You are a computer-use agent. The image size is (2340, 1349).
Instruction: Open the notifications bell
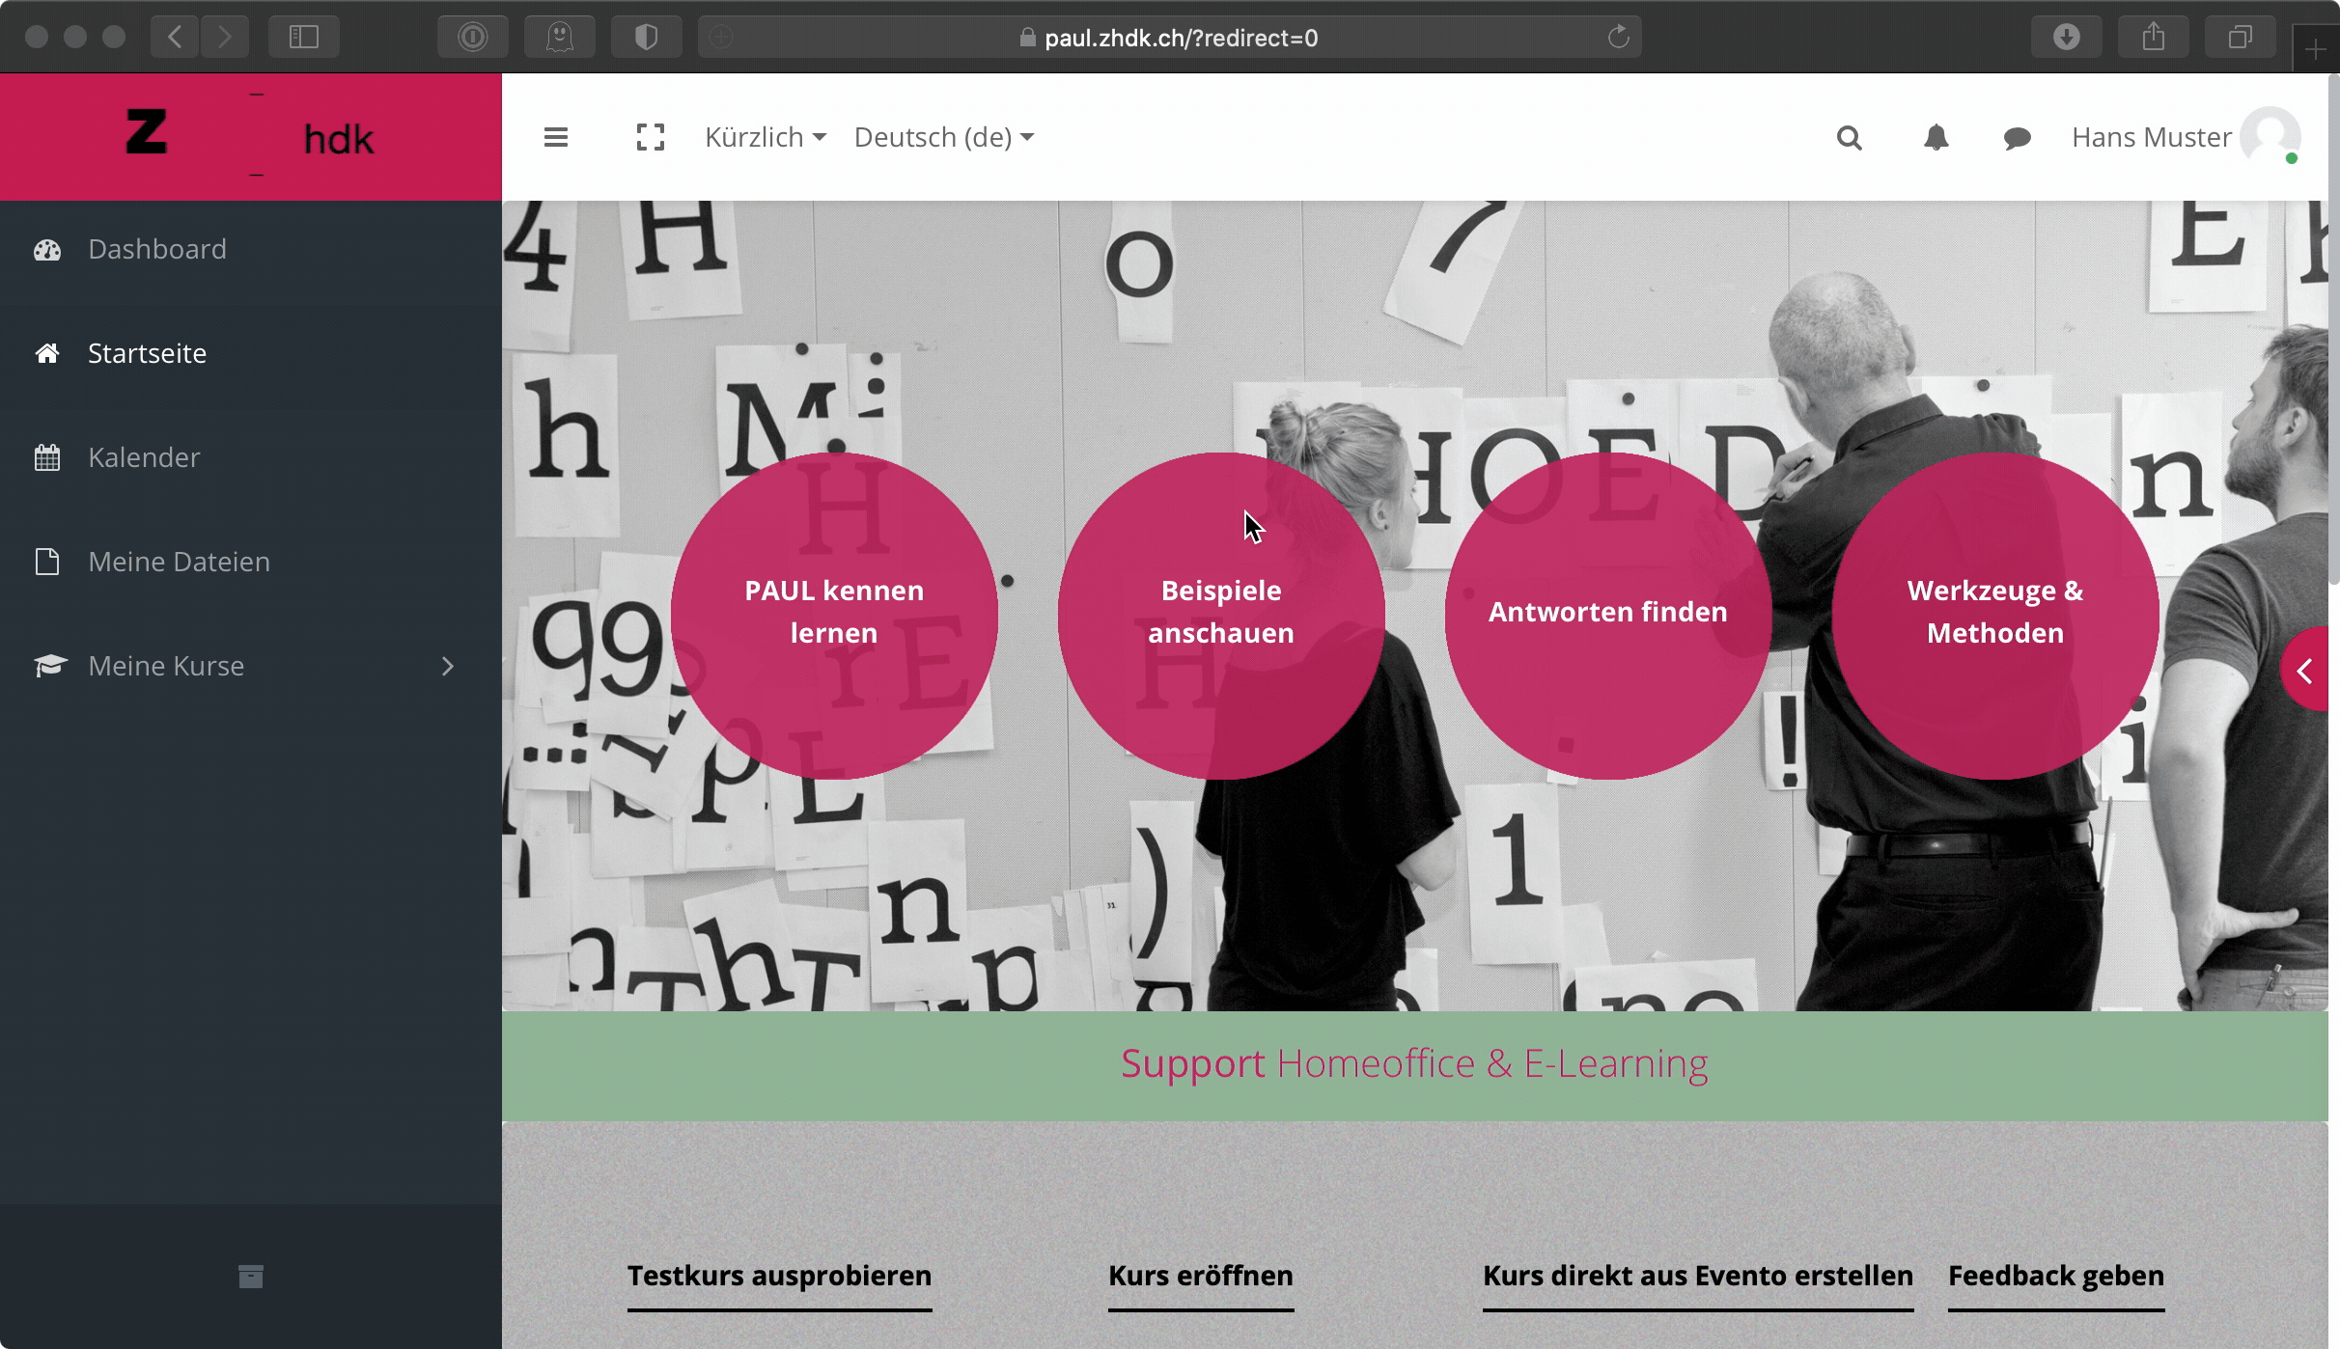pyautogui.click(x=1936, y=138)
